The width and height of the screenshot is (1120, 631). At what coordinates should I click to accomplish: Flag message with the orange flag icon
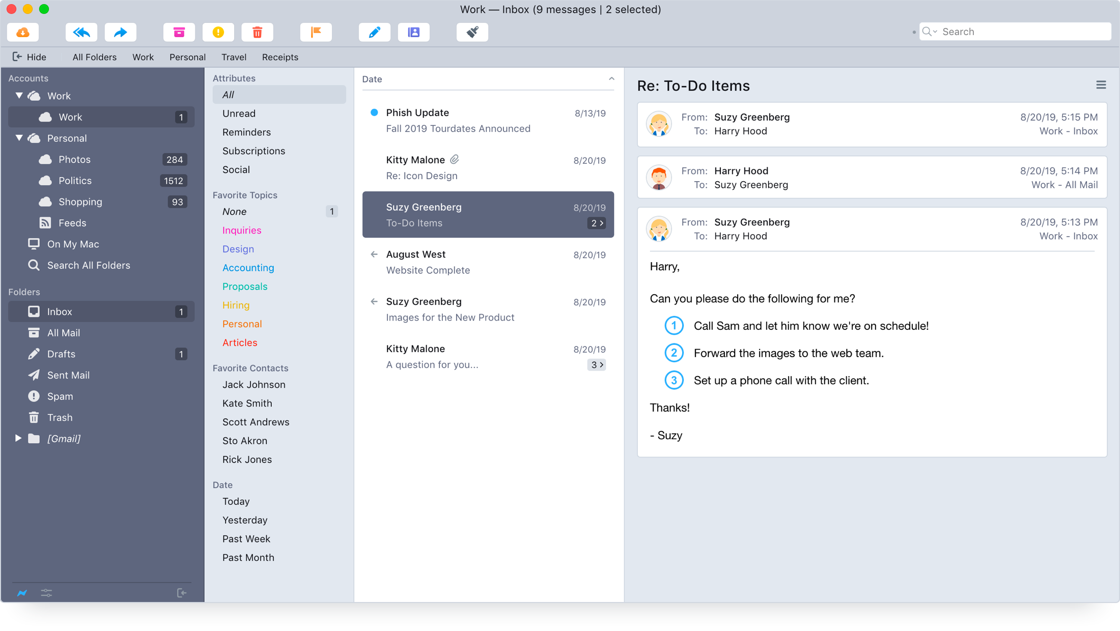tap(316, 32)
